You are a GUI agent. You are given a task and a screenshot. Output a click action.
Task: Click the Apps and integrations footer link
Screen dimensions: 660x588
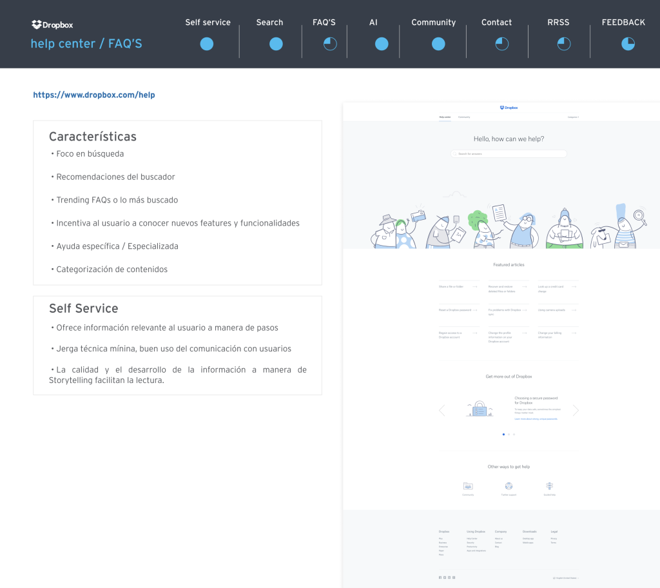click(476, 551)
